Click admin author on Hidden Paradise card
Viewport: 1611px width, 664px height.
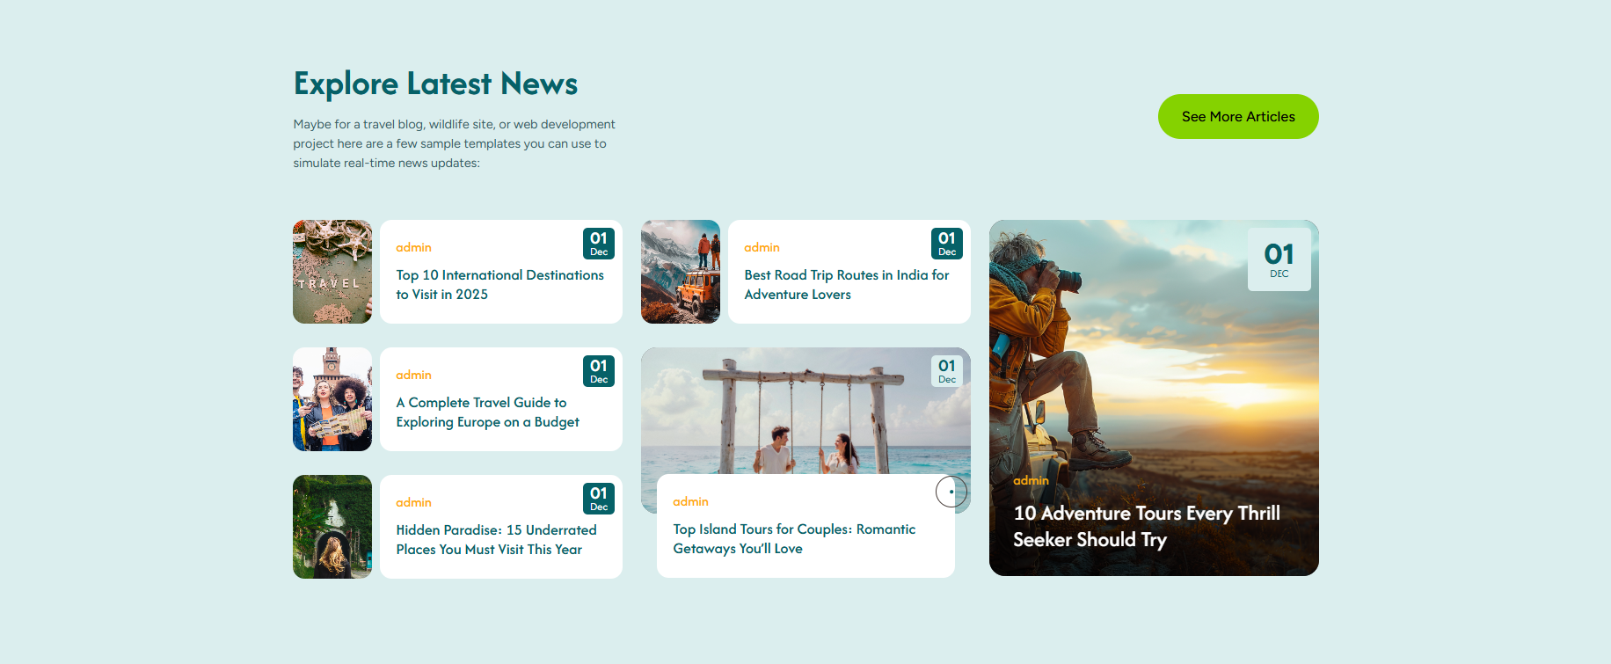(x=413, y=503)
